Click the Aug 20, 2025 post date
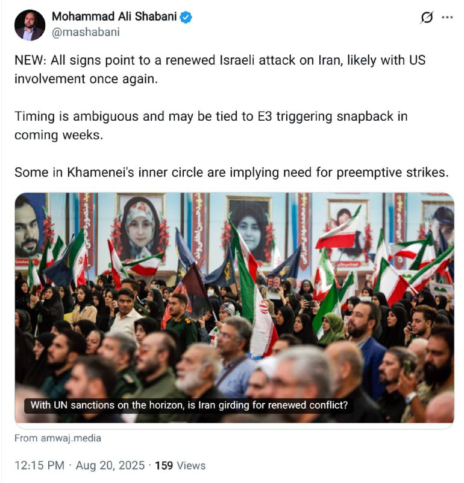This screenshot has width=464, height=483. (x=110, y=465)
